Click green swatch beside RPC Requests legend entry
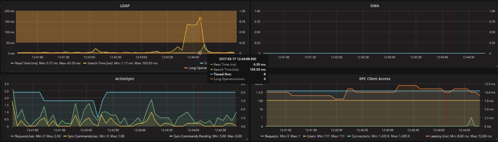Viewport: 498px width, 142px height. tap(262, 137)
